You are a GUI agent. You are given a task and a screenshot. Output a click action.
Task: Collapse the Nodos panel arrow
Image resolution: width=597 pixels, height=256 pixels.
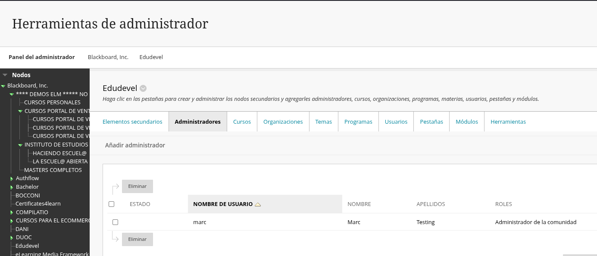(5, 75)
